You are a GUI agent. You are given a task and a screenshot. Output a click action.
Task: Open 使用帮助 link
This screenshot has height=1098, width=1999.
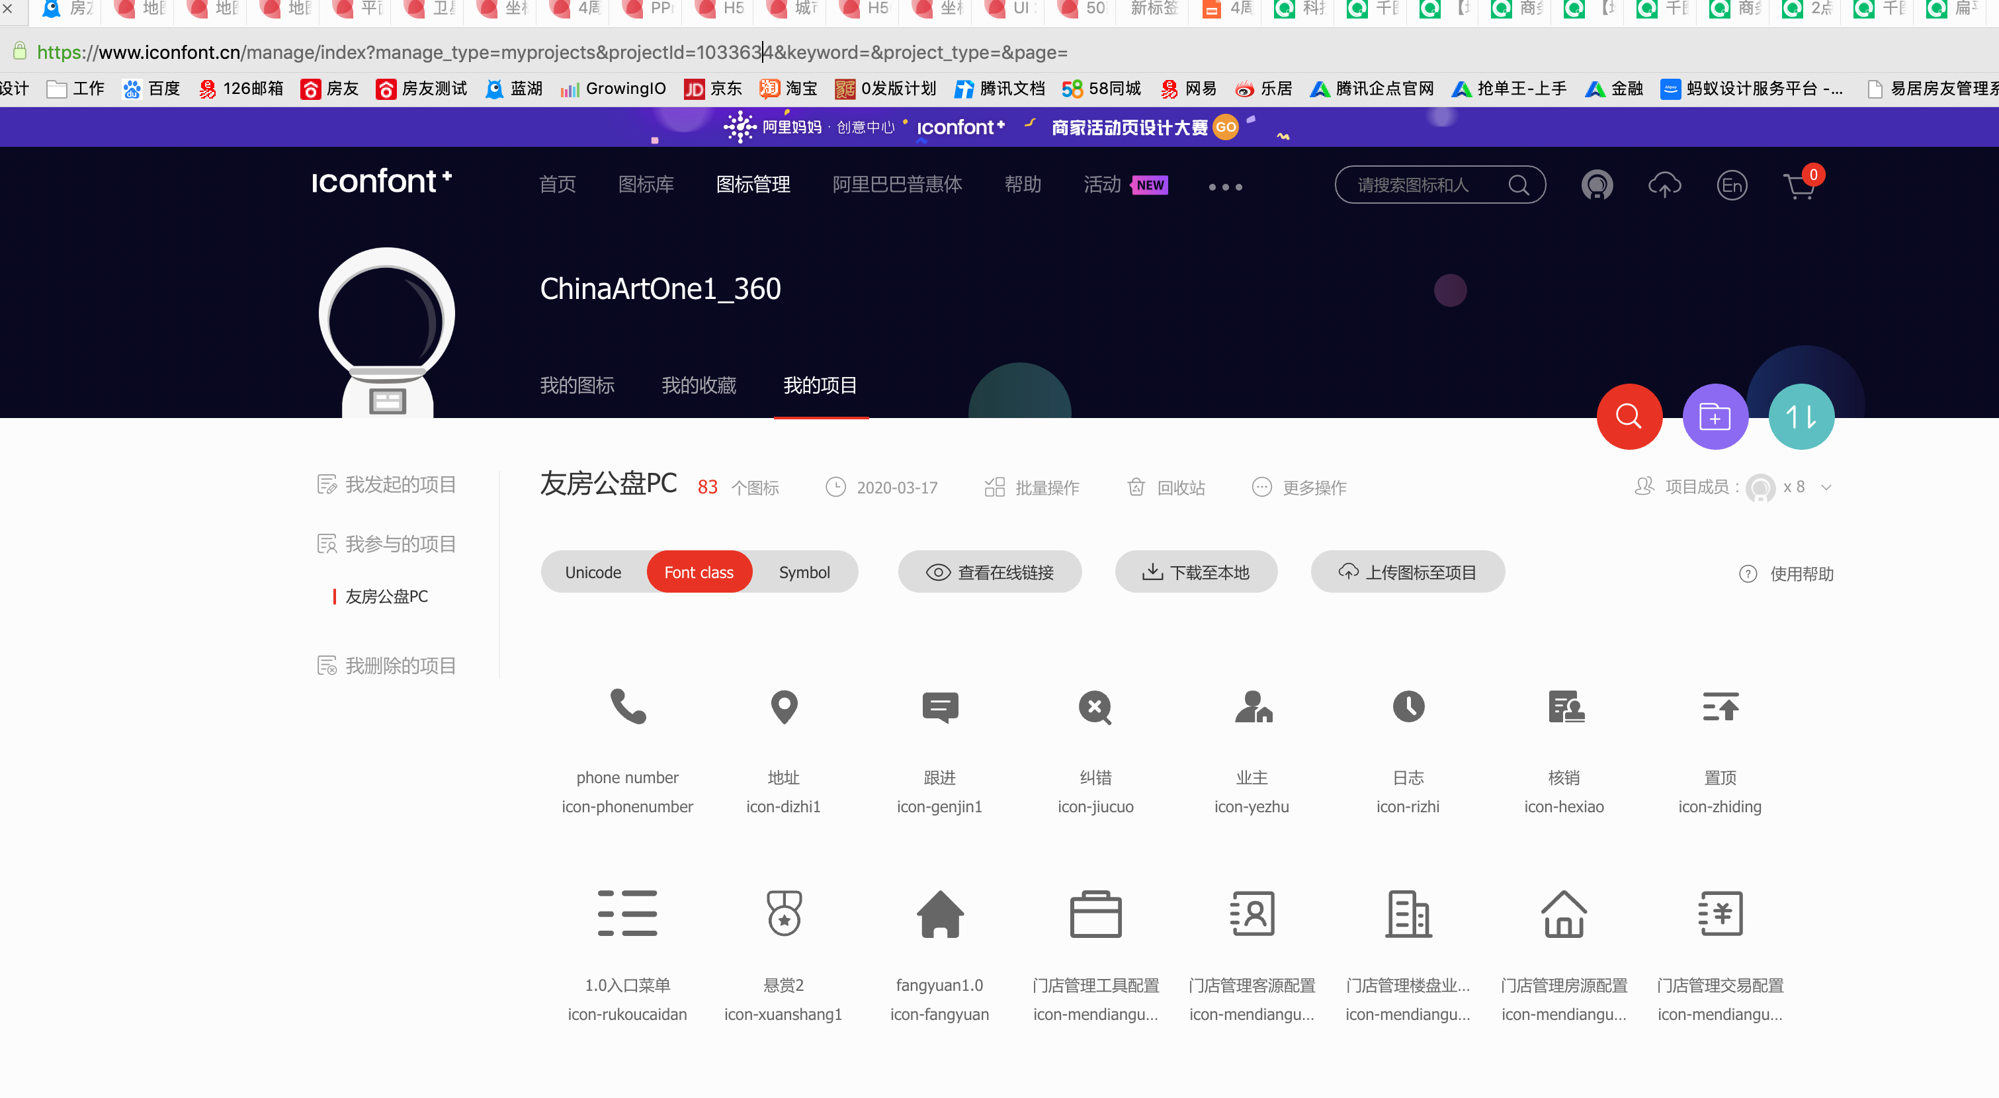pos(1787,573)
